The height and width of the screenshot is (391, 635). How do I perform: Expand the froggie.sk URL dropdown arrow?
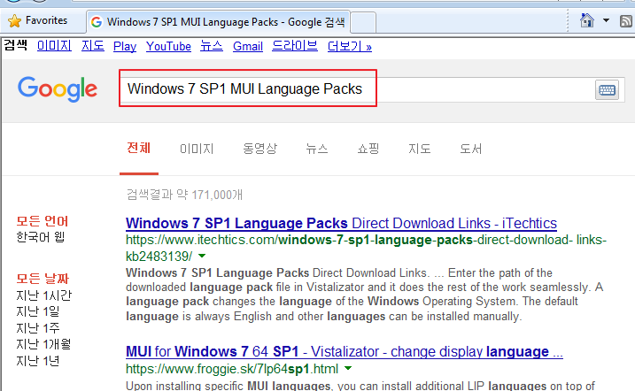348,368
